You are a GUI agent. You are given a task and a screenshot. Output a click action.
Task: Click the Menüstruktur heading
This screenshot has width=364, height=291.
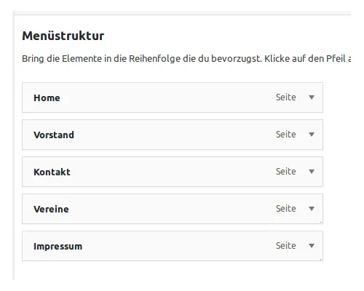tap(63, 36)
